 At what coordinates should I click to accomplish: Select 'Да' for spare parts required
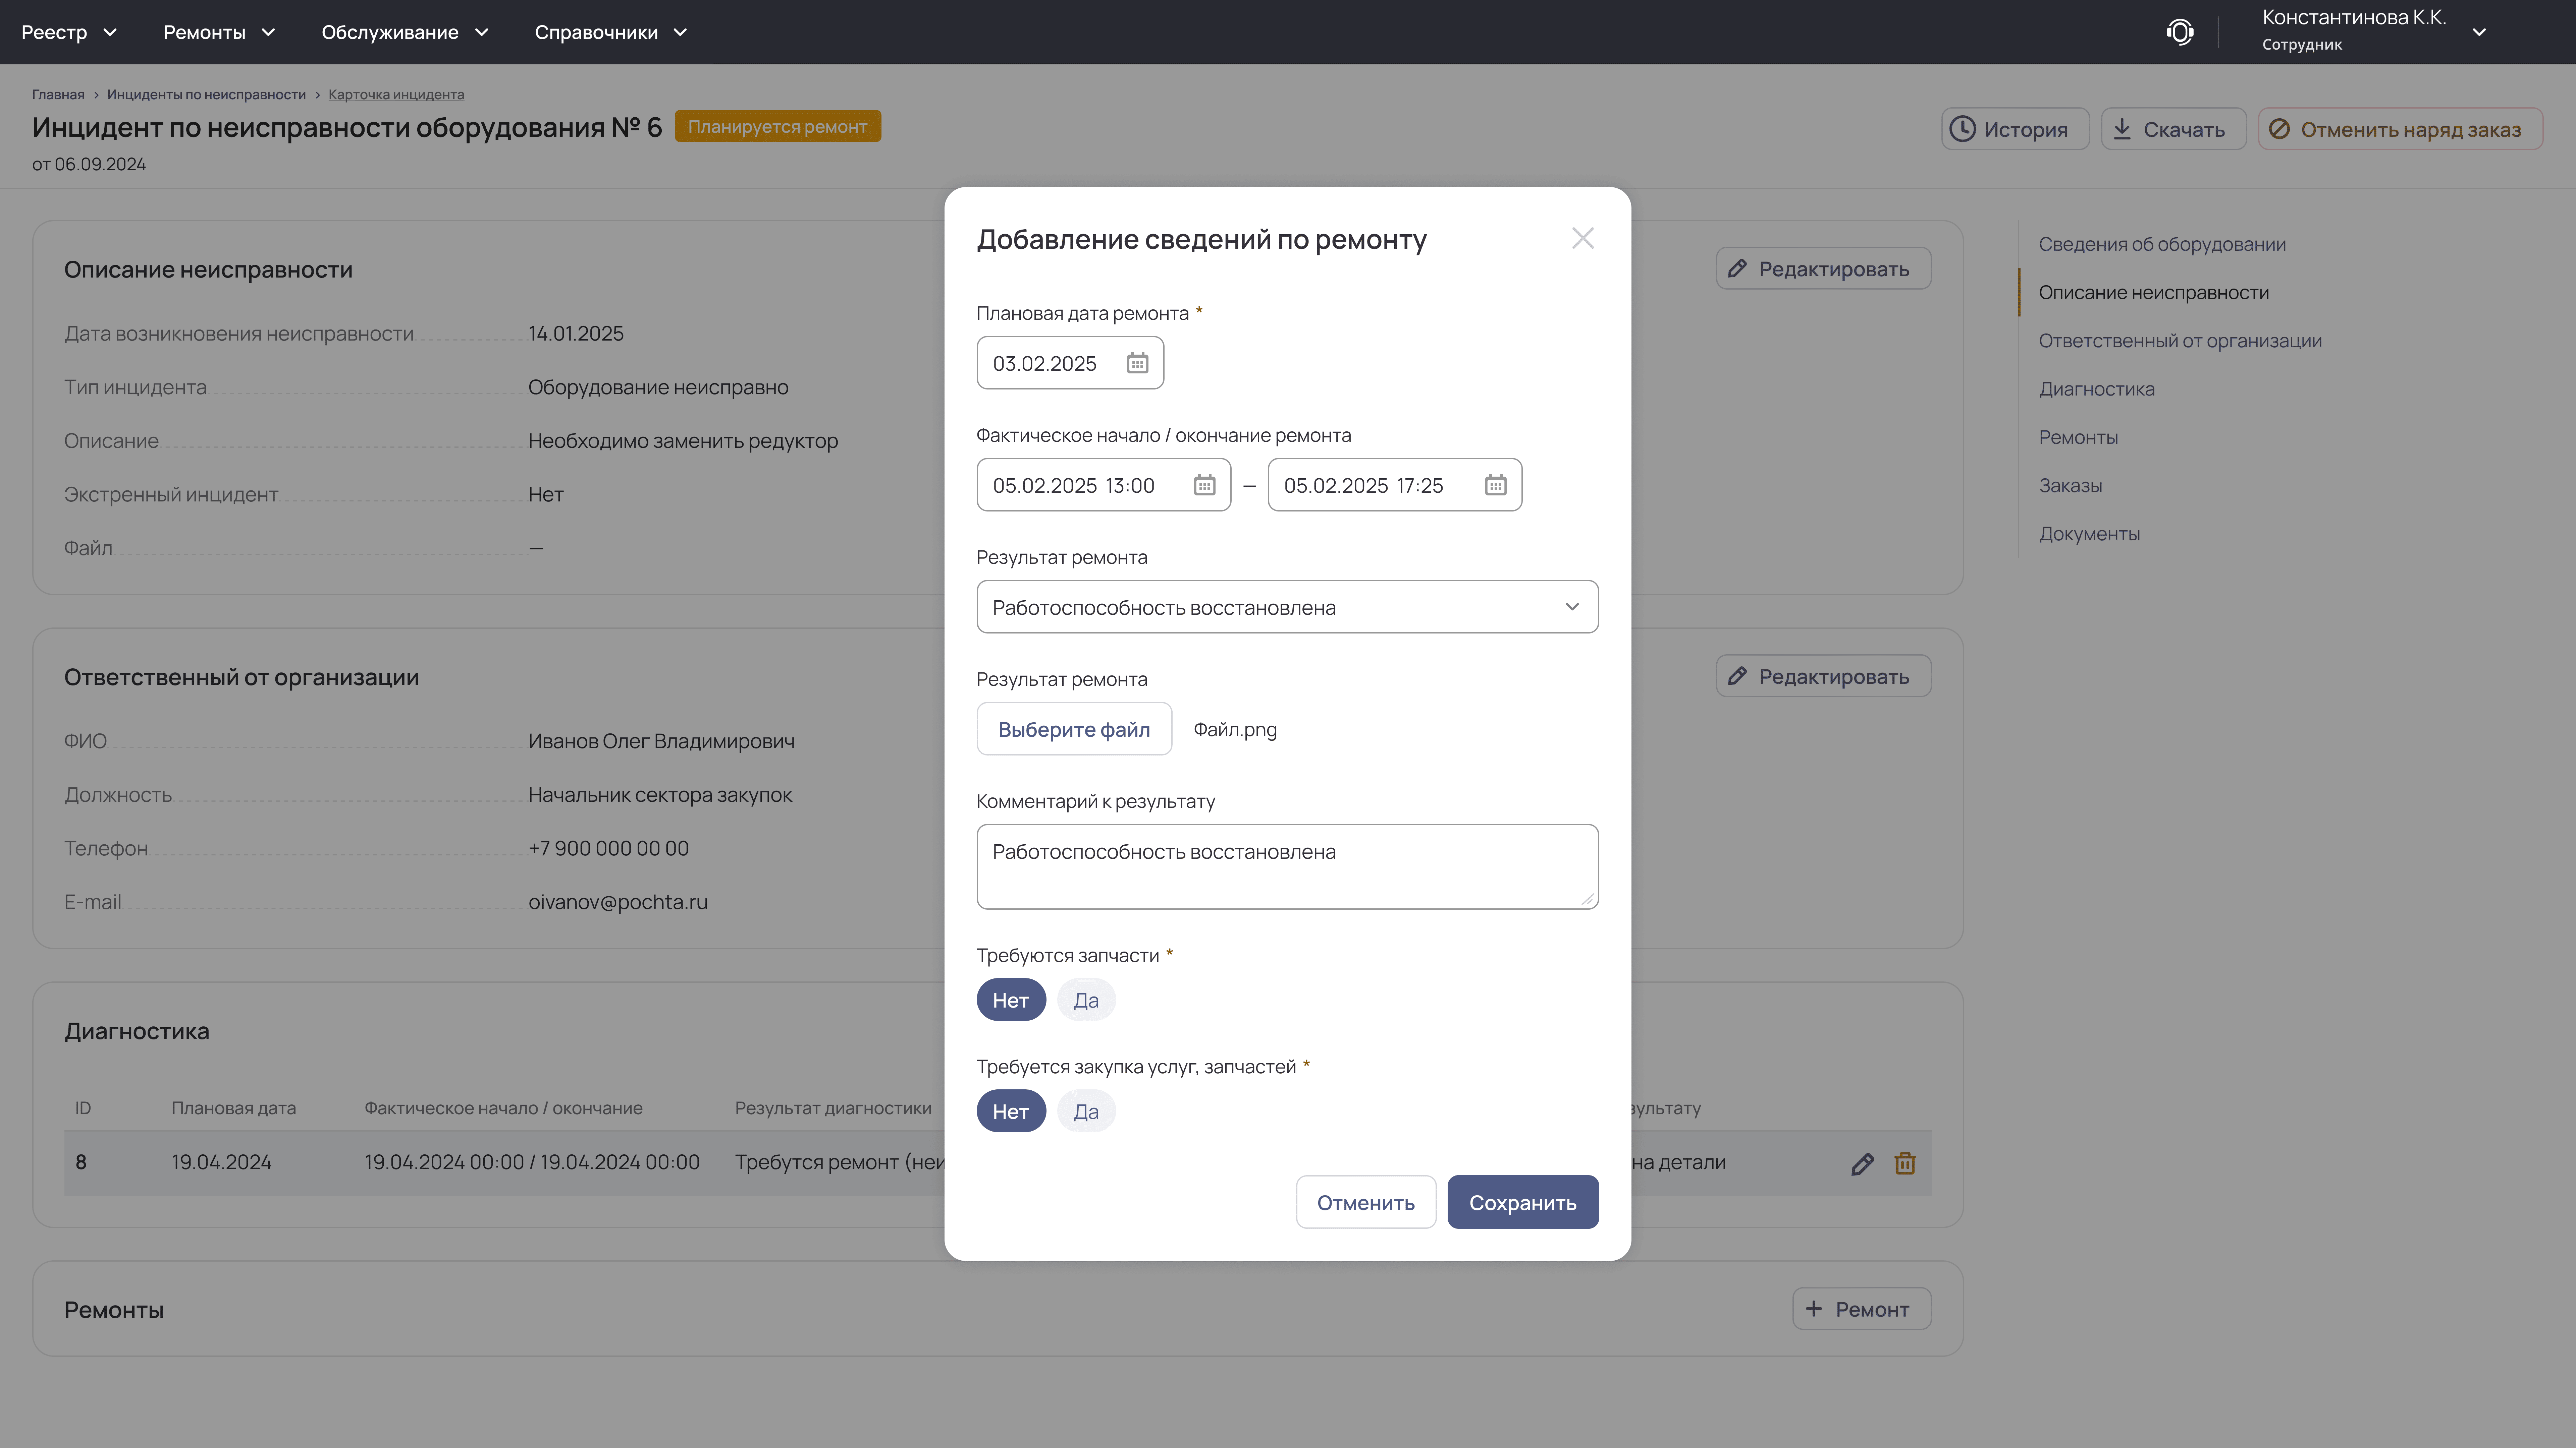[x=1085, y=1000]
